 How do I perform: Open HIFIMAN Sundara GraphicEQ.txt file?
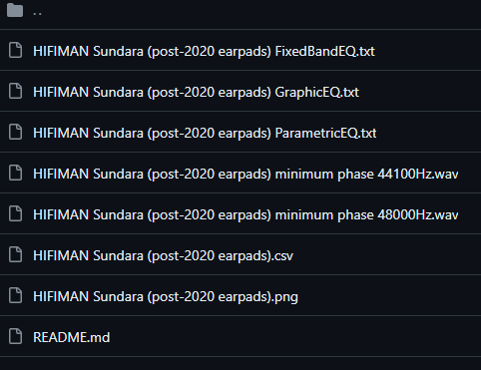[x=196, y=92]
